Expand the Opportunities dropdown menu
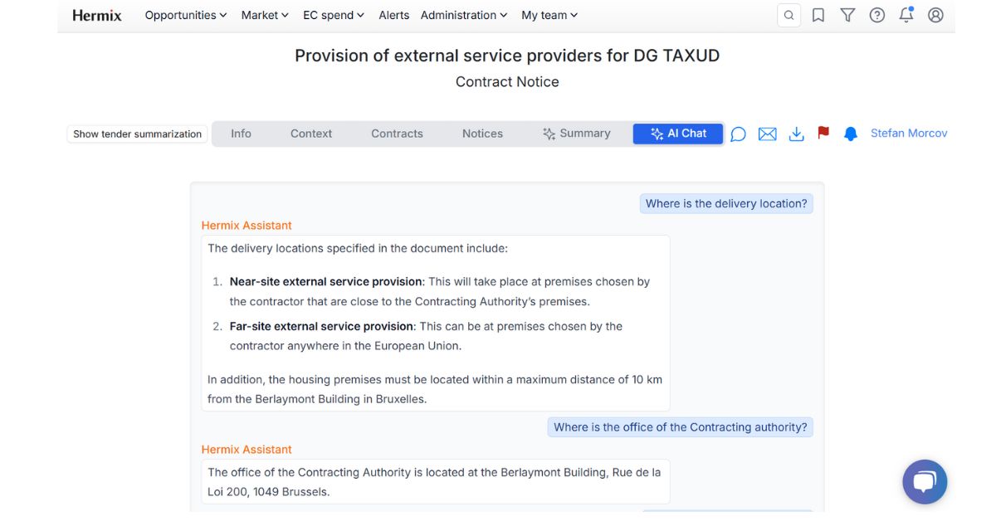 click(x=185, y=15)
